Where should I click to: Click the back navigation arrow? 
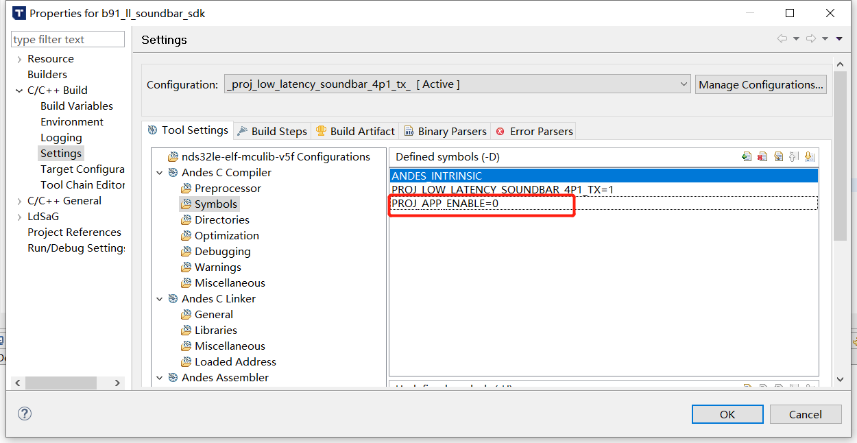[782, 39]
